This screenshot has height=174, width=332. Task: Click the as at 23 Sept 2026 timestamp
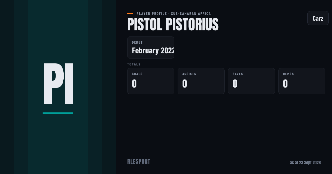305,163
